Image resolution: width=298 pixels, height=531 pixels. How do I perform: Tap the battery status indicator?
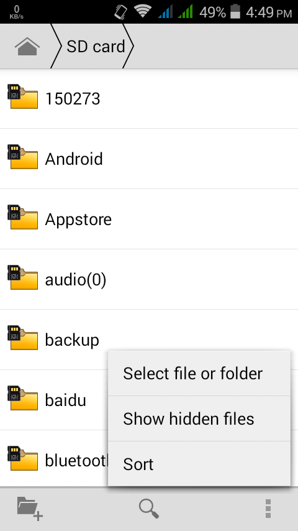pos(235,12)
